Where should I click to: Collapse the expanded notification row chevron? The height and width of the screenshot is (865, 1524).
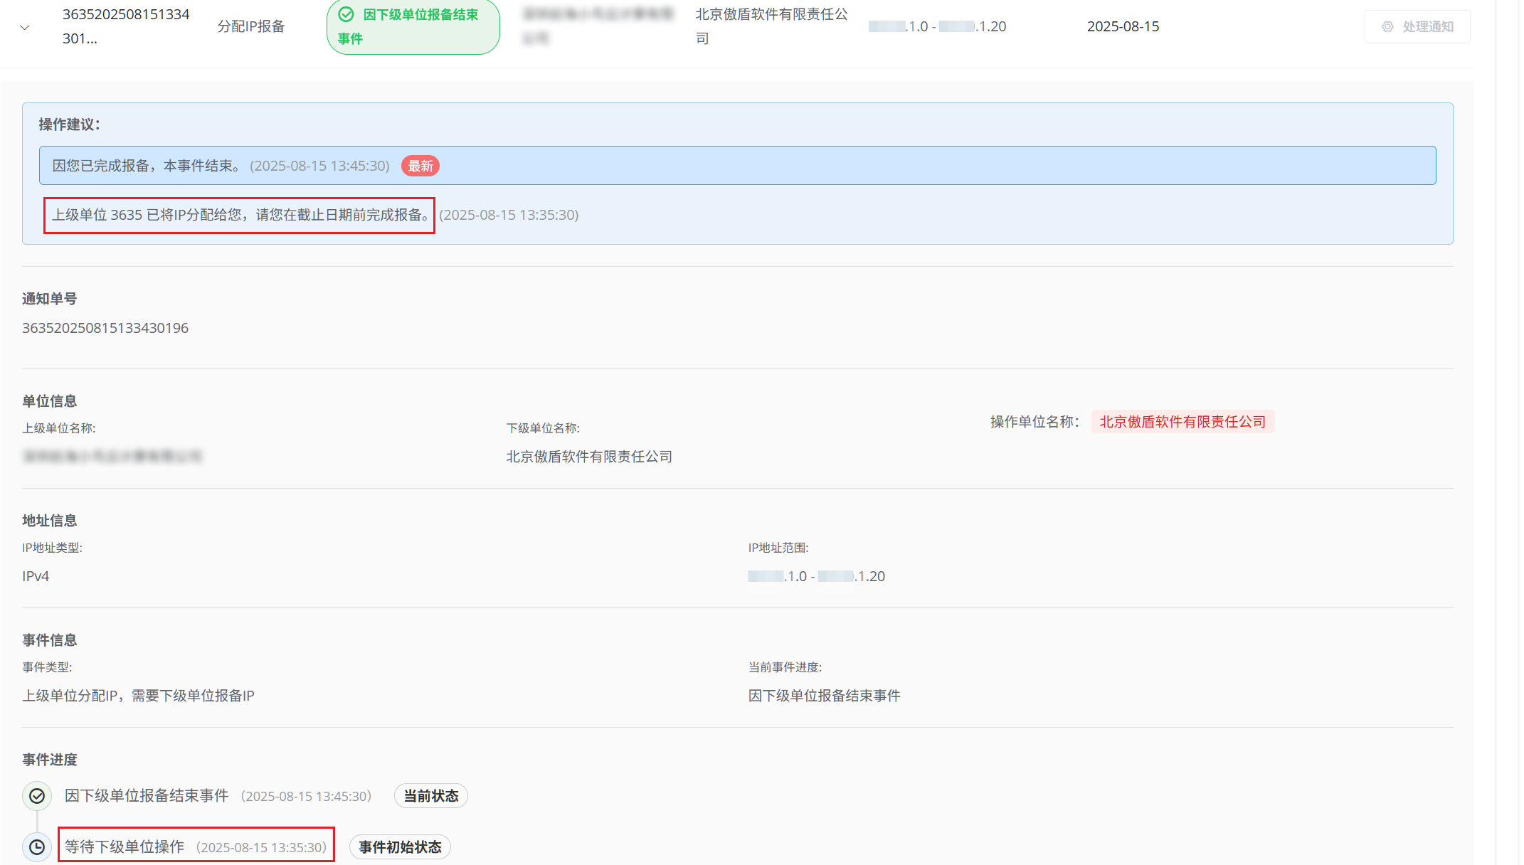pyautogui.click(x=25, y=28)
